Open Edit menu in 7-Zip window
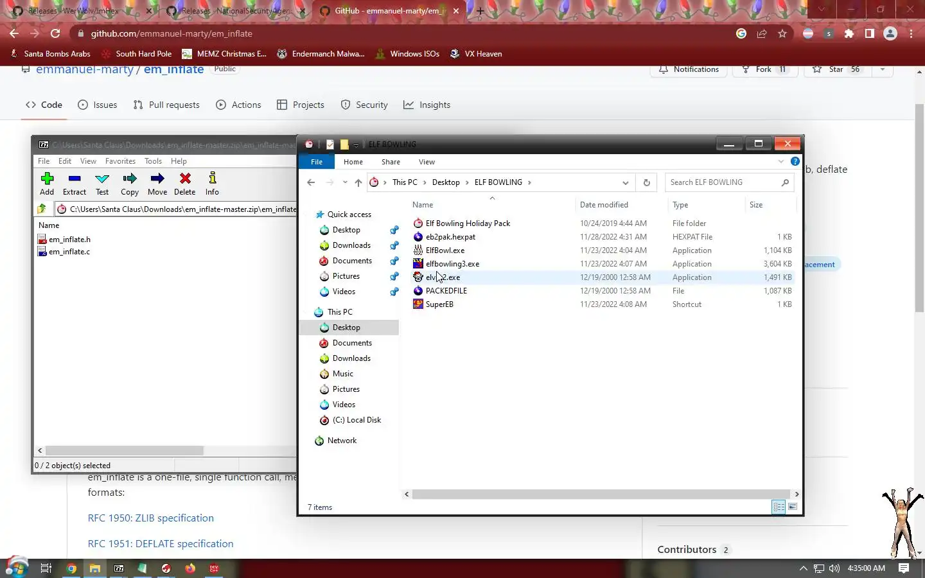 point(65,161)
